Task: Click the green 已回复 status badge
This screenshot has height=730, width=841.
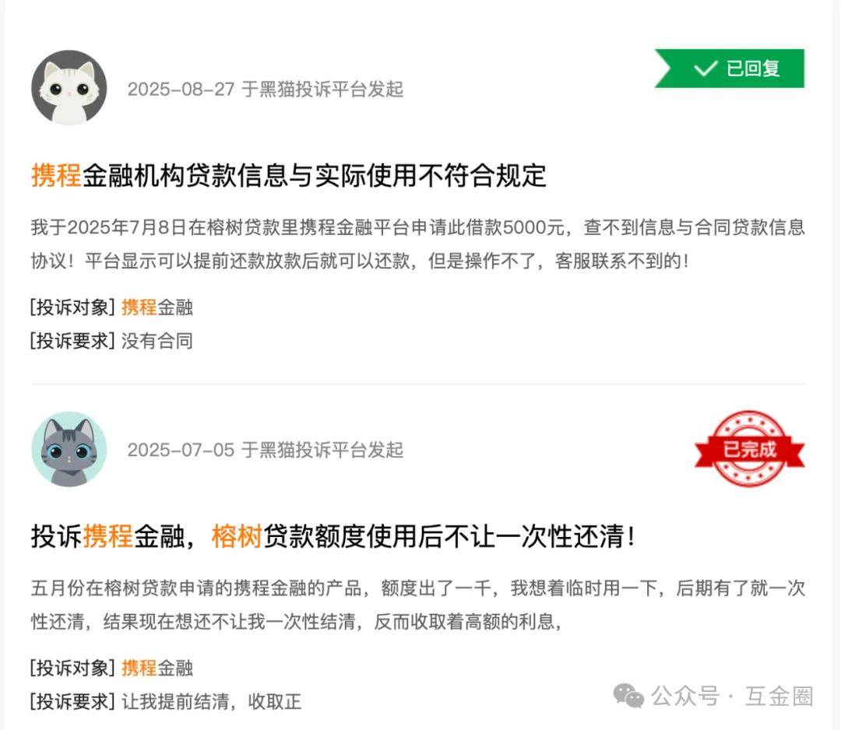Action: [730, 68]
